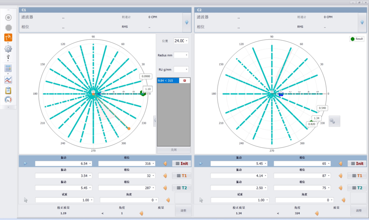Select the orange balancing mode icon
369x220 pixels.
pos(8,38)
